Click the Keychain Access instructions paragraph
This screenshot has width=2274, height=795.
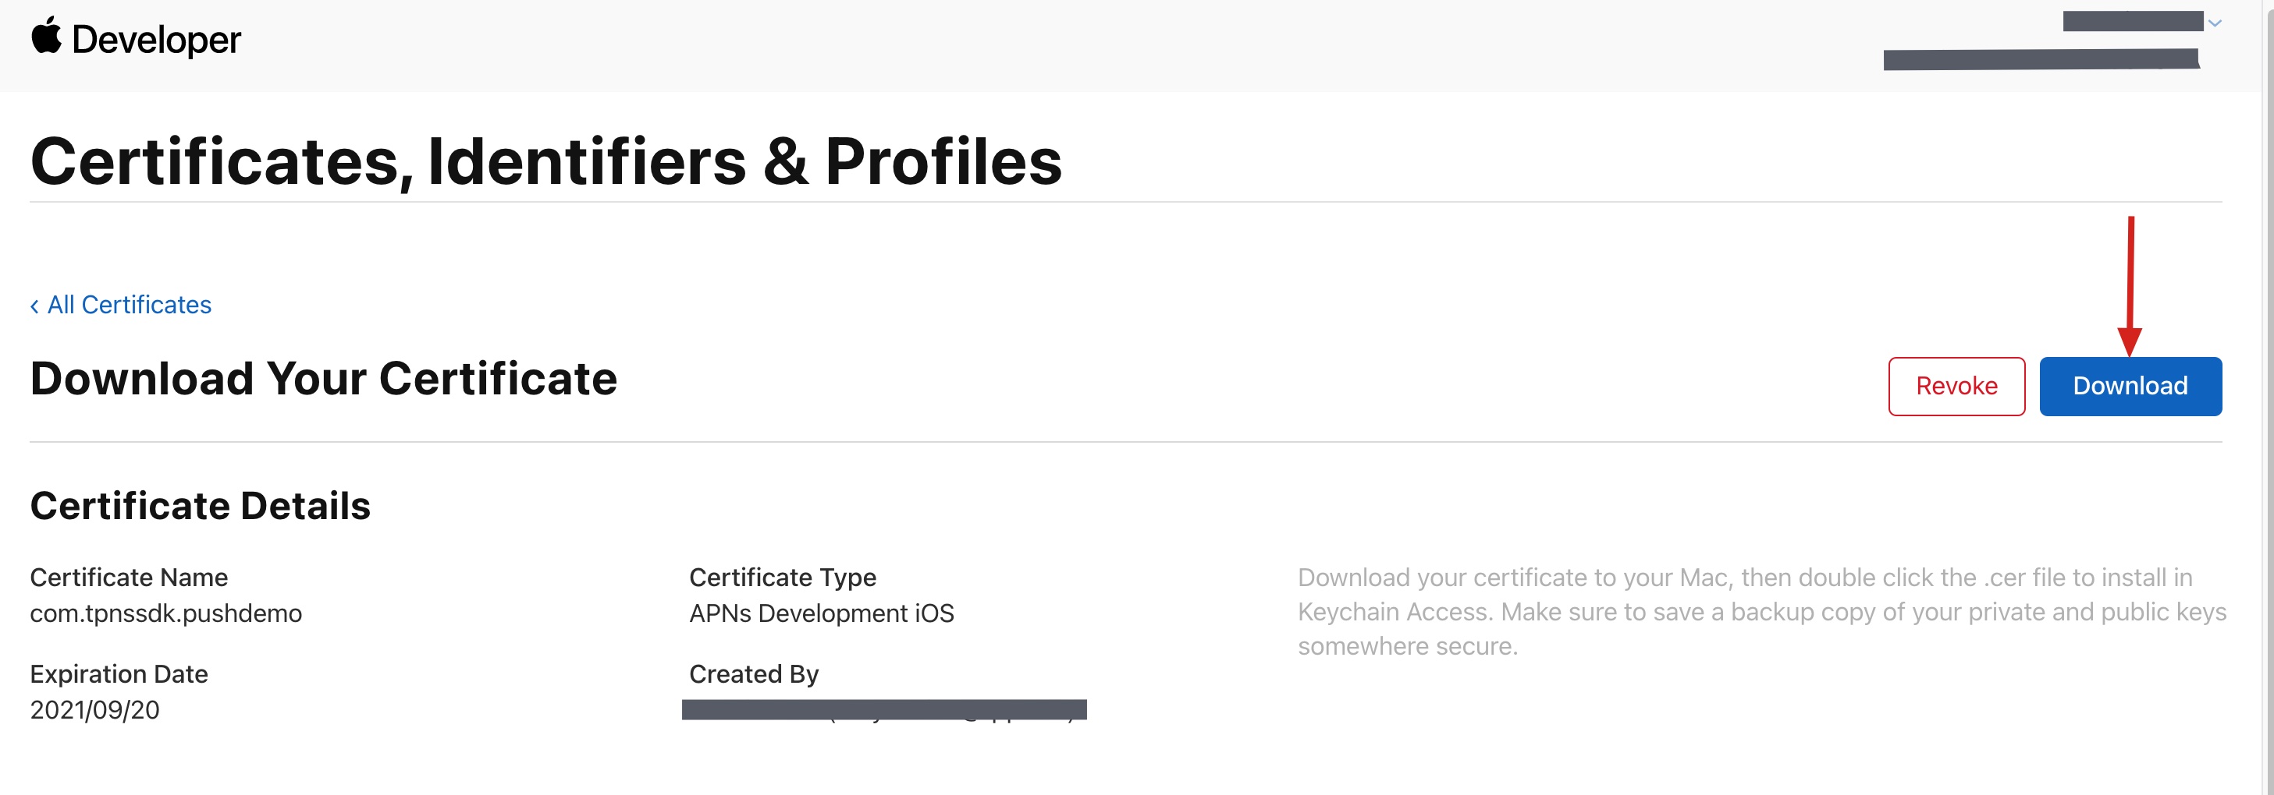click(1761, 612)
